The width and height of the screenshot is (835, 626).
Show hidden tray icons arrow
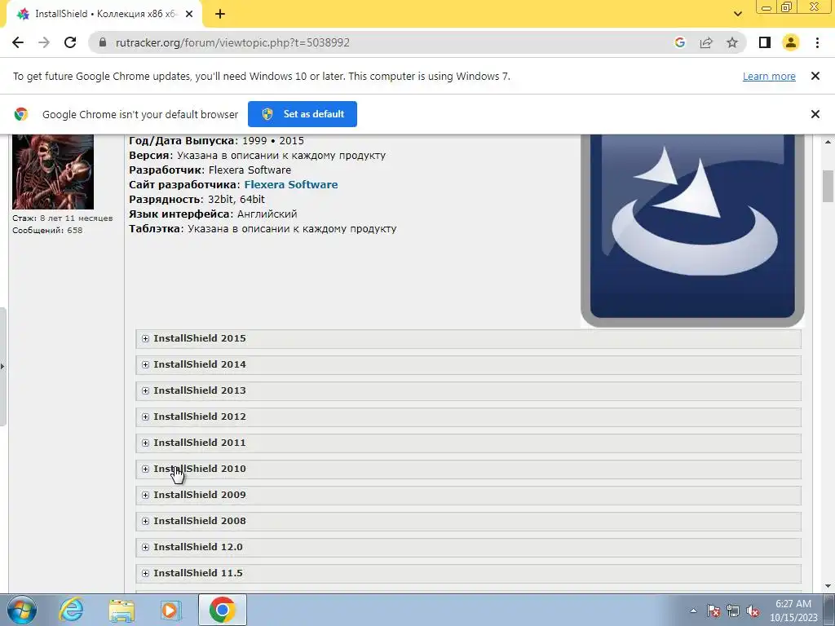click(x=693, y=611)
